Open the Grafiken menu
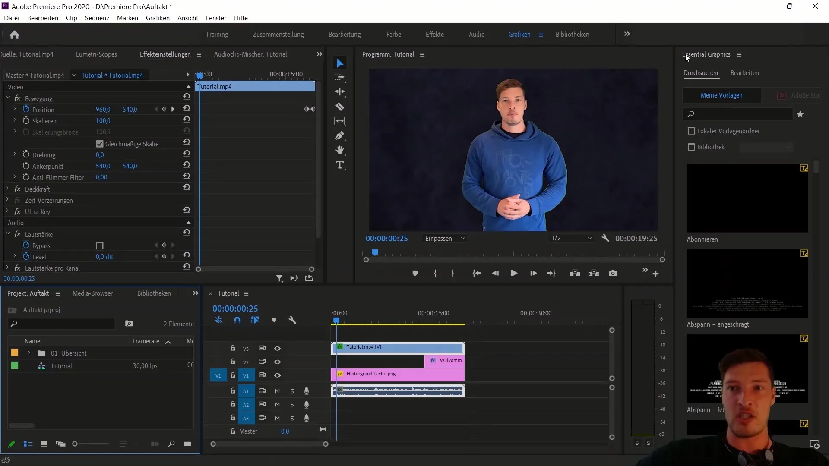 [158, 18]
